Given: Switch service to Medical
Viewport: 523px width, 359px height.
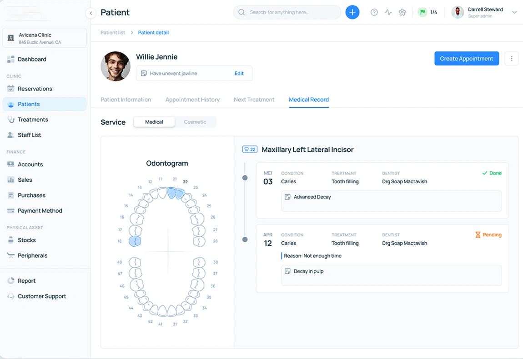Looking at the screenshot, I should click(154, 122).
